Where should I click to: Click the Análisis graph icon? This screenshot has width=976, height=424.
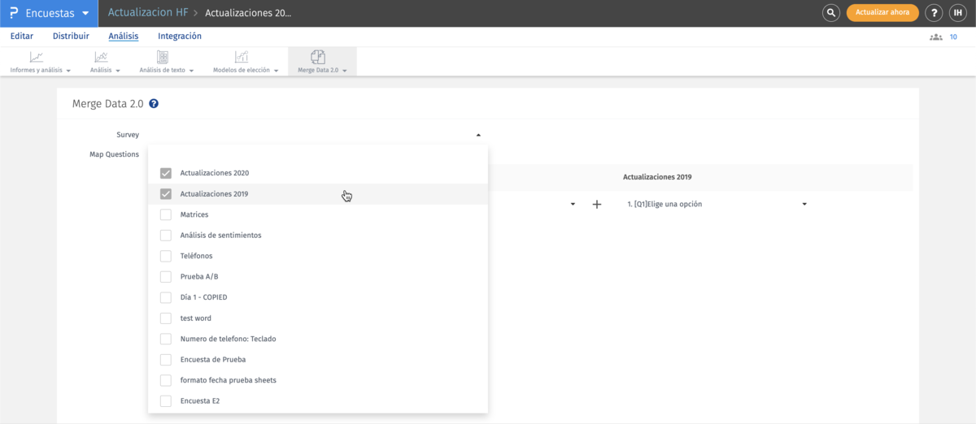point(101,57)
